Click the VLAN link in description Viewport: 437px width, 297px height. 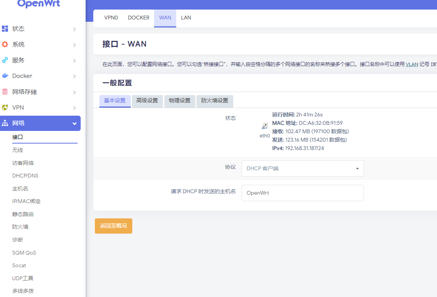(412, 64)
